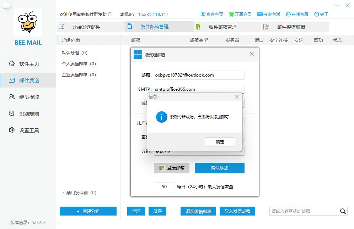This screenshot has width=354, height=229.
Task: Click the 登录邮箱 button
Action: [172, 168]
